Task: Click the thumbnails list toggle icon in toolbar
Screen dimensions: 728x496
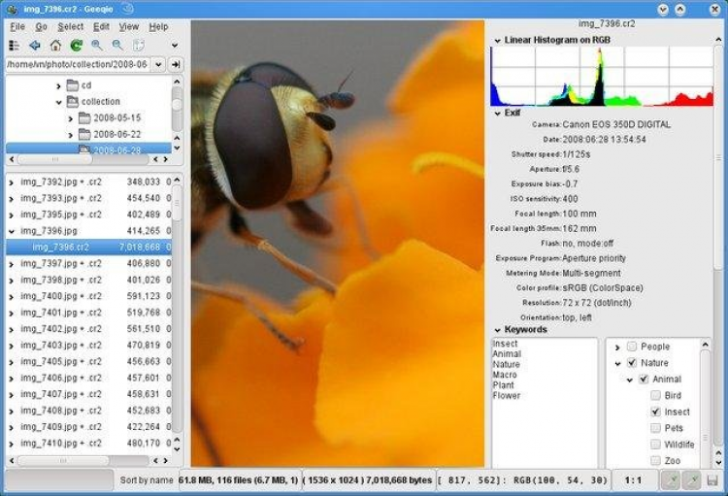Action: coord(14,45)
